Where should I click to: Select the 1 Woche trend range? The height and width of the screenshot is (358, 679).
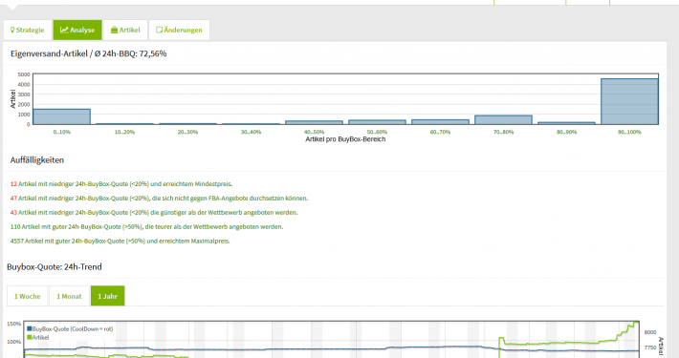28,296
